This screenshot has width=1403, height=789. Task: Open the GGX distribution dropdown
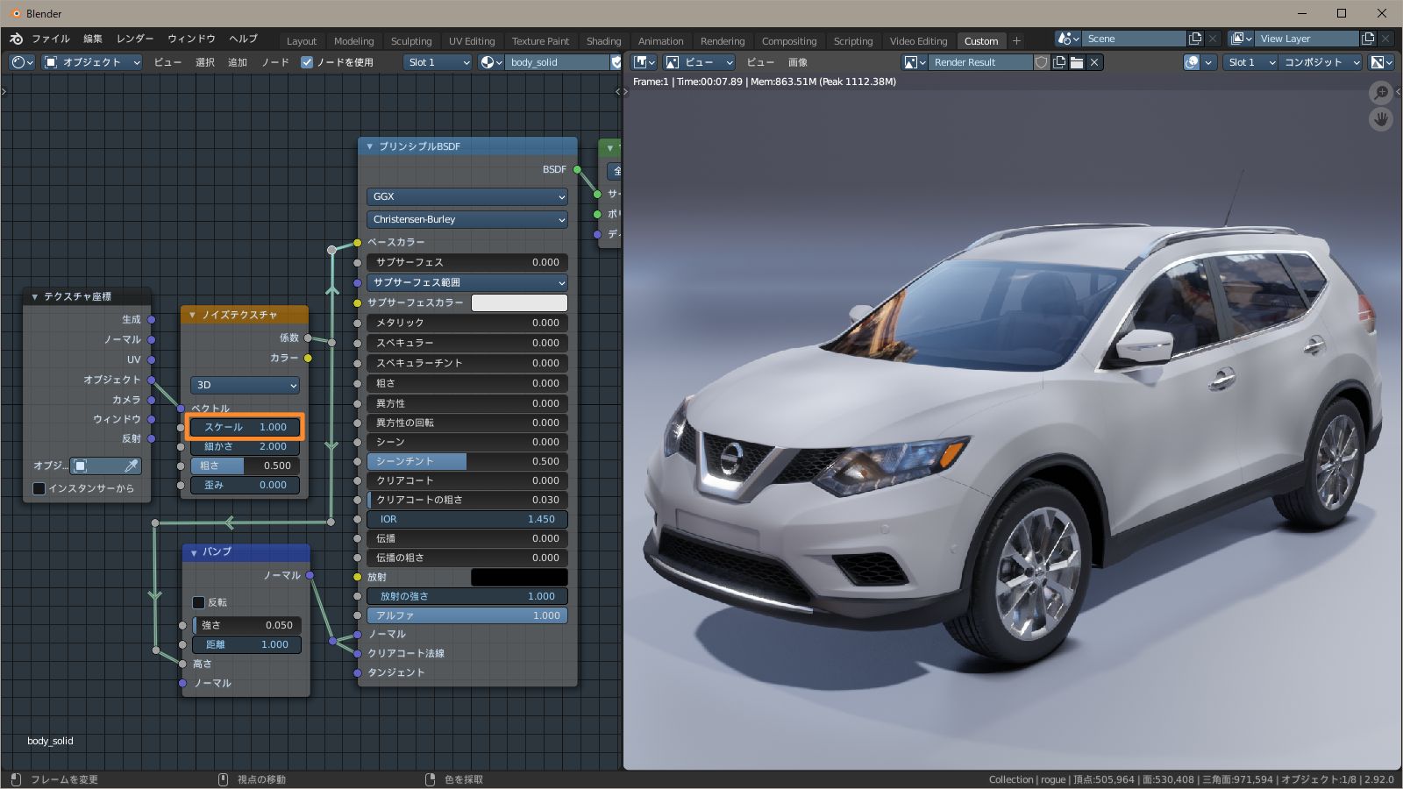(466, 196)
